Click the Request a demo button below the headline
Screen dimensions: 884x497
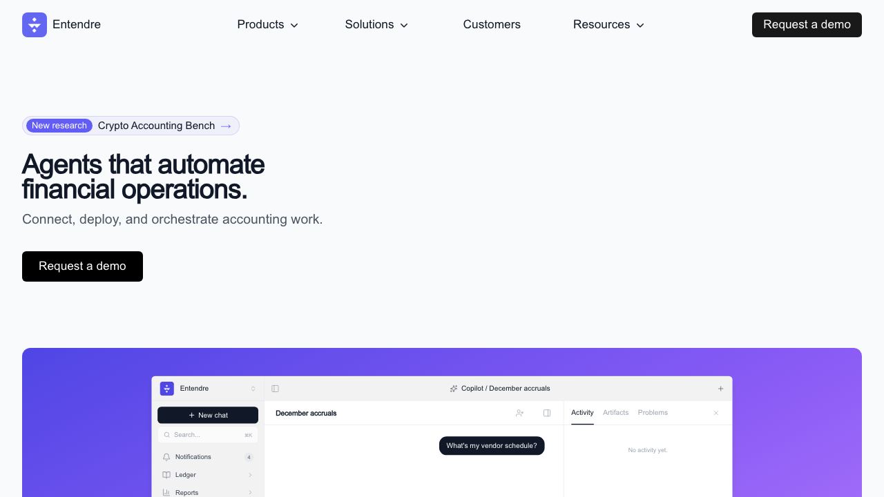pyautogui.click(x=82, y=266)
